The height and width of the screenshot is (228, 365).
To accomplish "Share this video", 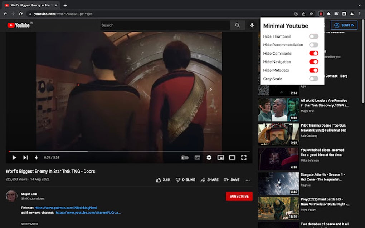I will (209, 180).
